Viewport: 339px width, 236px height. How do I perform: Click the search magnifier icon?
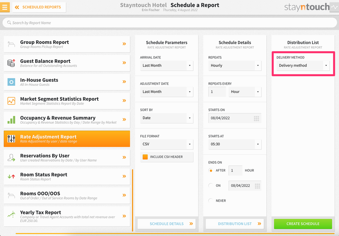9,22
